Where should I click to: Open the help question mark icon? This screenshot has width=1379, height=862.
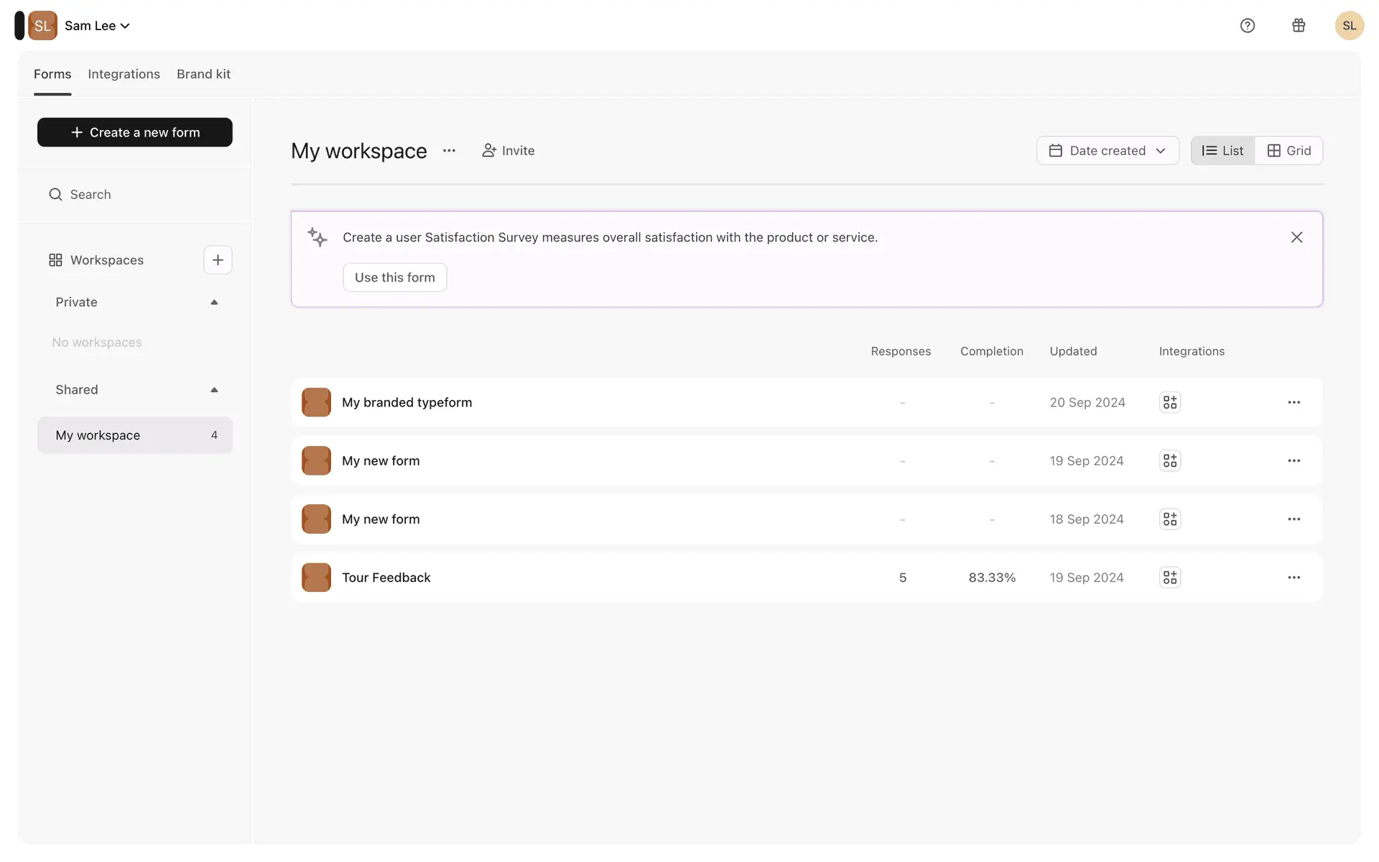1248,26
